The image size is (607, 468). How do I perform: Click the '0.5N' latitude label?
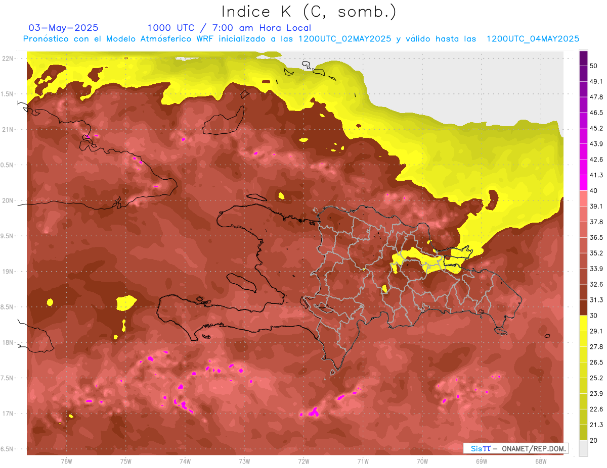click(8, 165)
